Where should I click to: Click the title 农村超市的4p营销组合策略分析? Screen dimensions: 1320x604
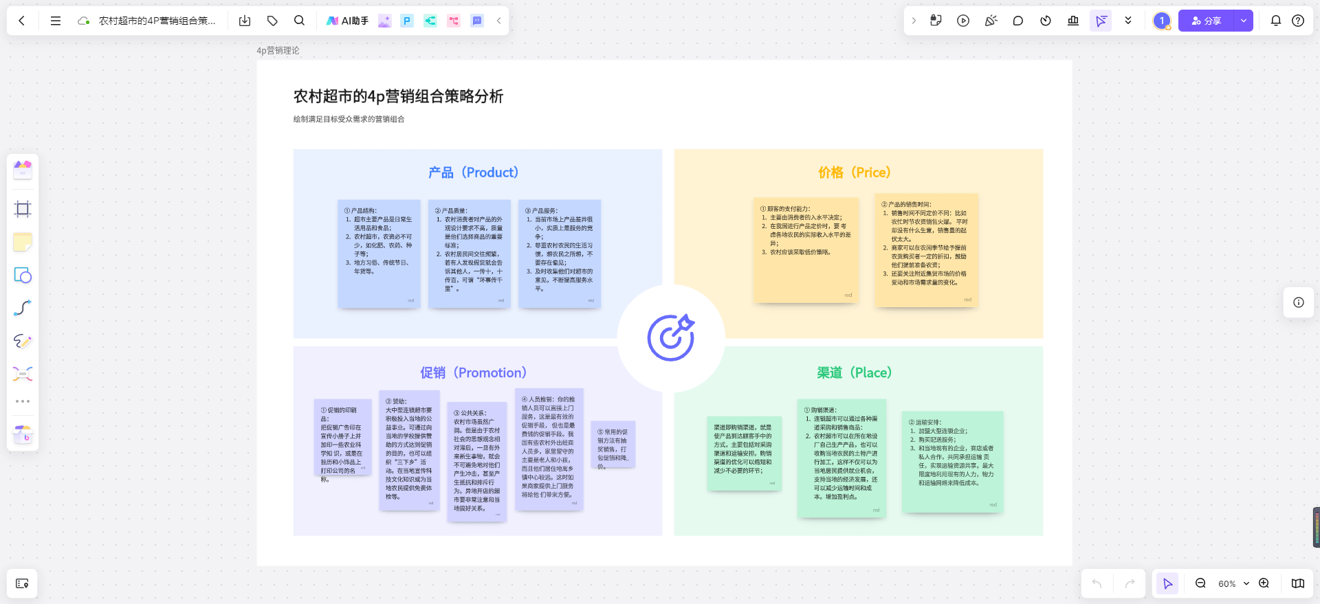click(399, 96)
